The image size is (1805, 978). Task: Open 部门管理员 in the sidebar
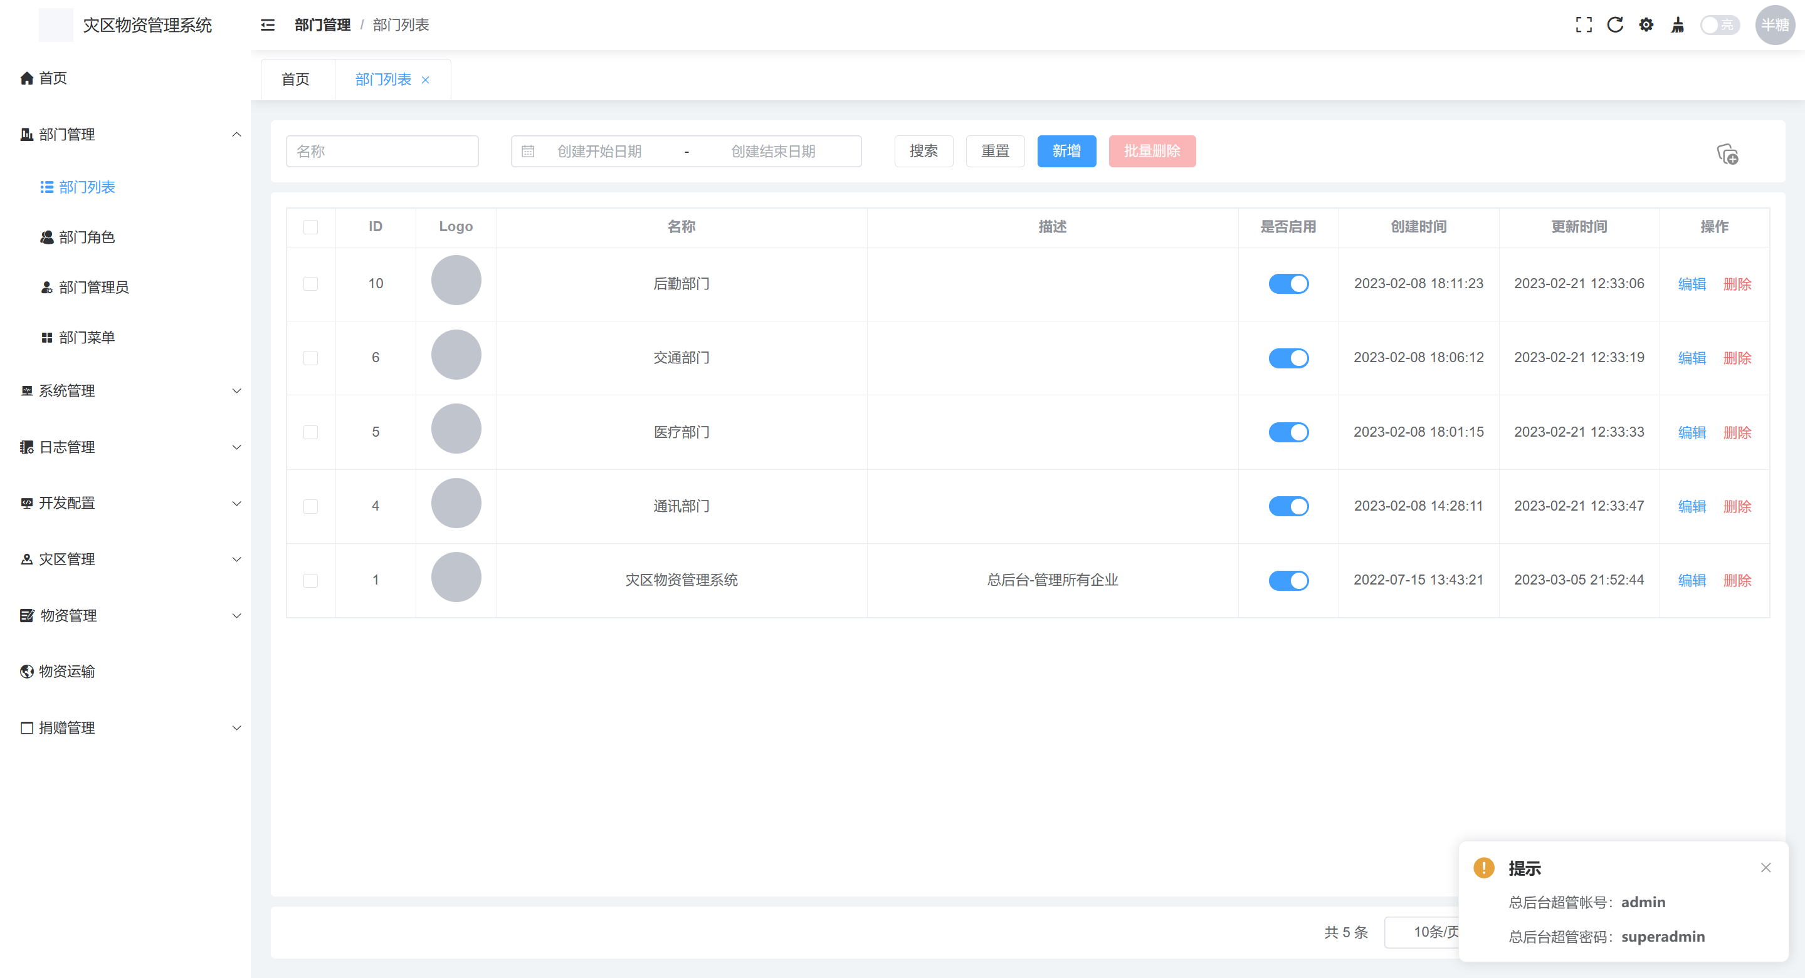tap(125, 287)
